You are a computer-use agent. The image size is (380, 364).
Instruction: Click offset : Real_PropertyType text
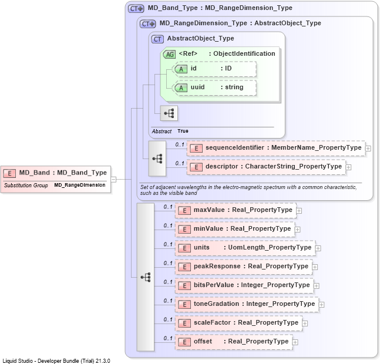(x=241, y=341)
